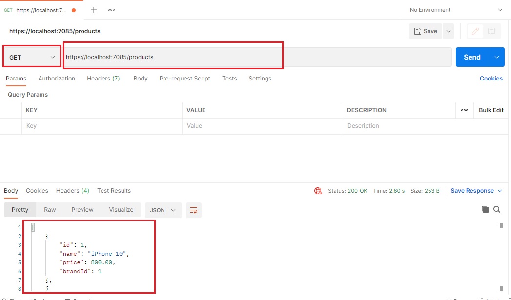Click the Query Params label
511x300 pixels.
pos(28,95)
